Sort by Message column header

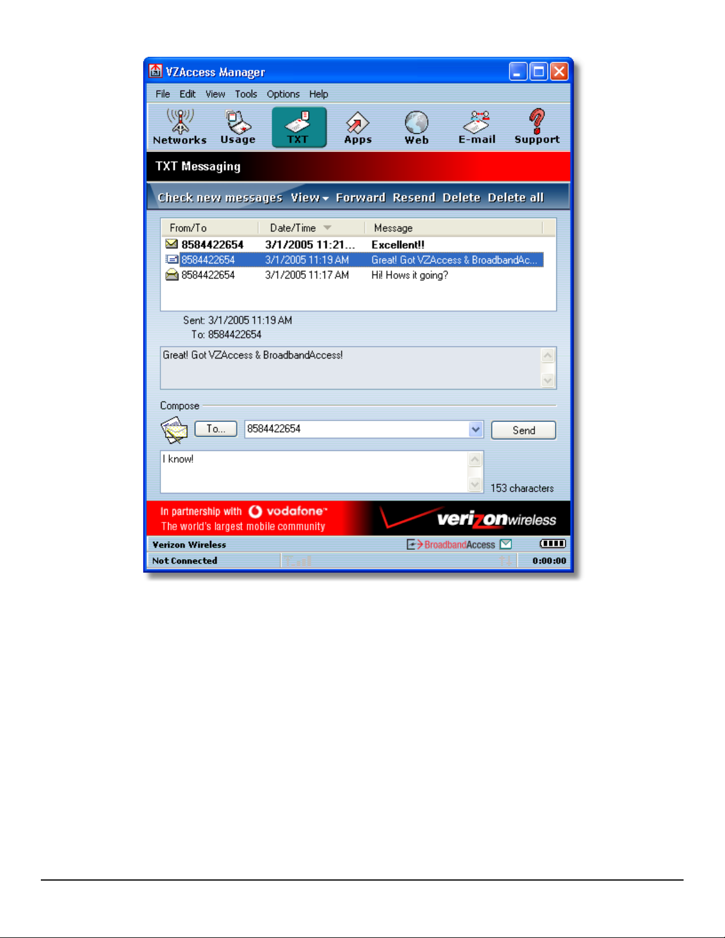[x=454, y=228]
